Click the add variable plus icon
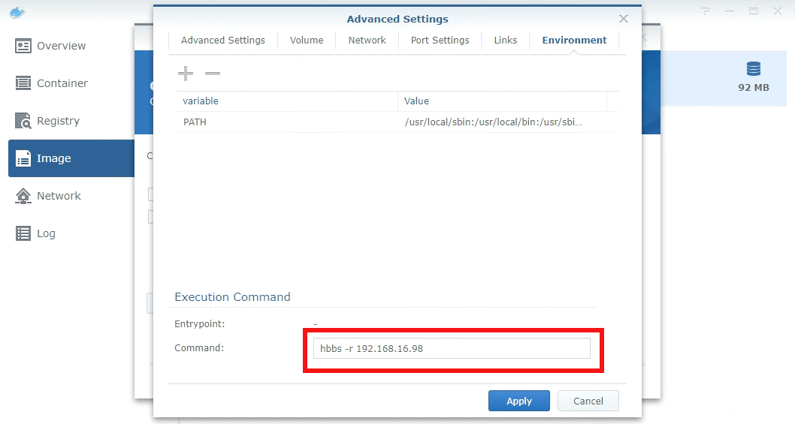The height and width of the screenshot is (424, 795). tap(185, 74)
